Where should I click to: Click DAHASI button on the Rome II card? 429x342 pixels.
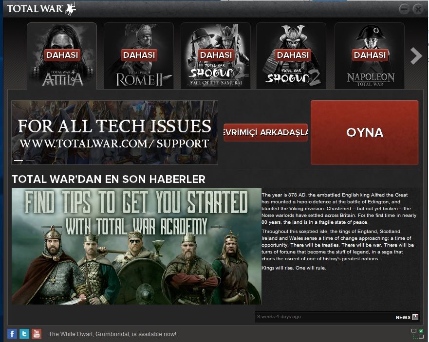(x=139, y=55)
